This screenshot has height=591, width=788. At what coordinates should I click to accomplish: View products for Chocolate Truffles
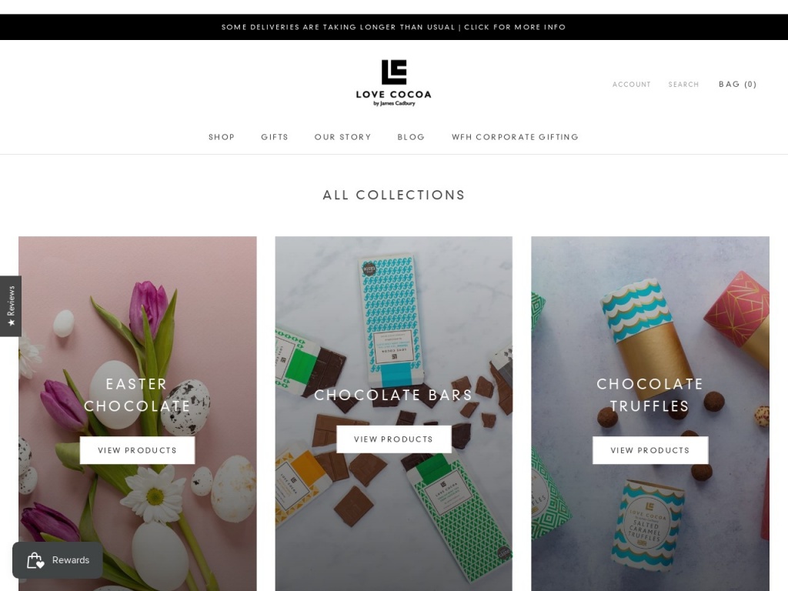click(650, 450)
